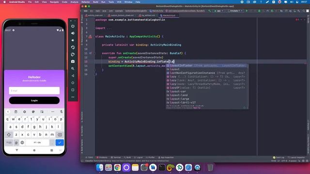
Task: Click the hammer Make Project icon
Action: [x=210, y=11]
